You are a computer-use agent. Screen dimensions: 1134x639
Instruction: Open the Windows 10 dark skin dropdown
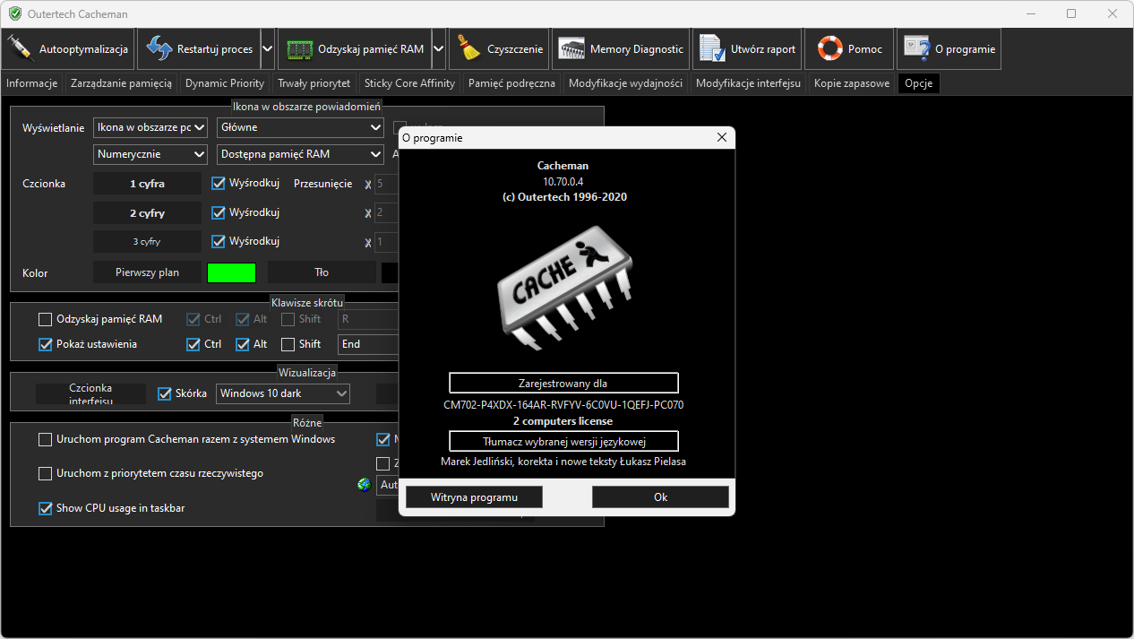click(x=283, y=393)
